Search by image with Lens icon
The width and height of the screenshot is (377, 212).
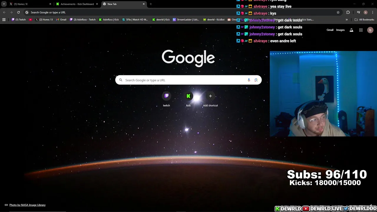point(256,80)
